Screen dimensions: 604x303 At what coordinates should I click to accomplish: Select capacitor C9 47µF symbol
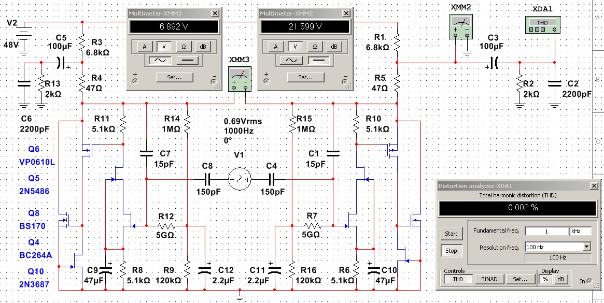point(106,268)
